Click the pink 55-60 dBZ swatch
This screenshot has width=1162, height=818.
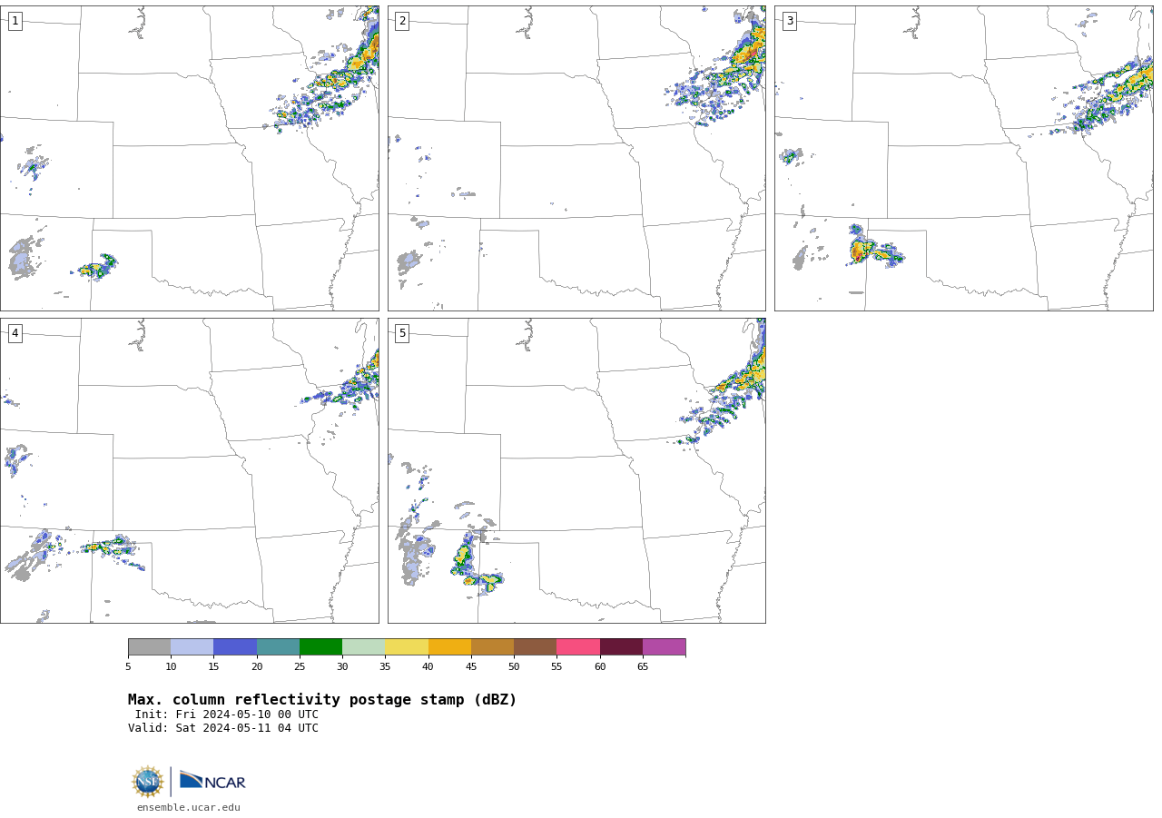(x=578, y=647)
